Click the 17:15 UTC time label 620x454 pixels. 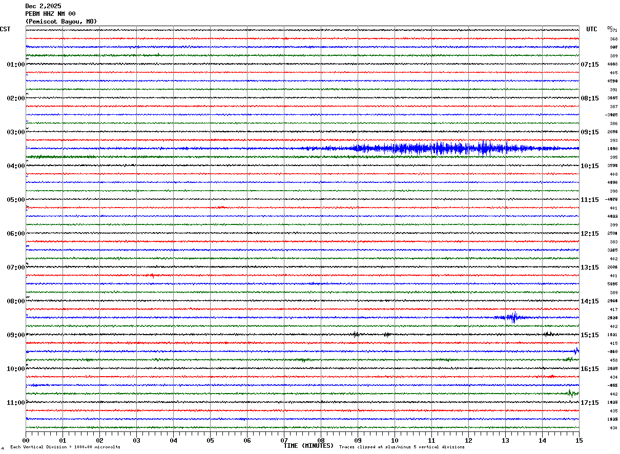589,403
